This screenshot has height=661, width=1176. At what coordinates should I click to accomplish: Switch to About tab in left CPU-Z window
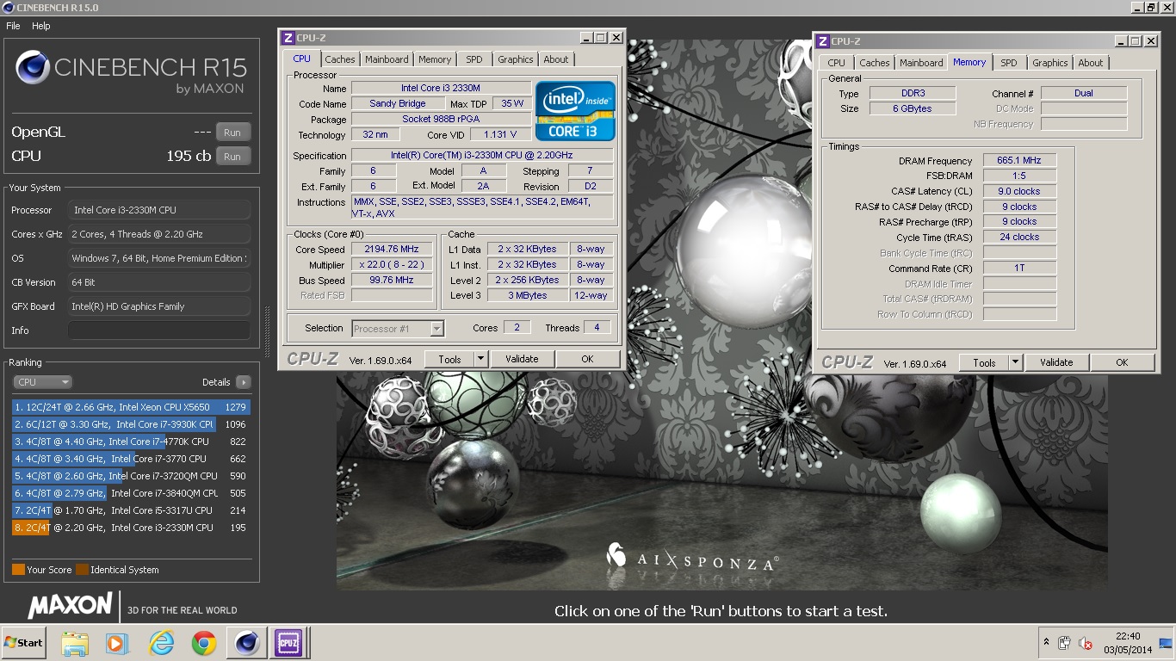pyautogui.click(x=556, y=59)
